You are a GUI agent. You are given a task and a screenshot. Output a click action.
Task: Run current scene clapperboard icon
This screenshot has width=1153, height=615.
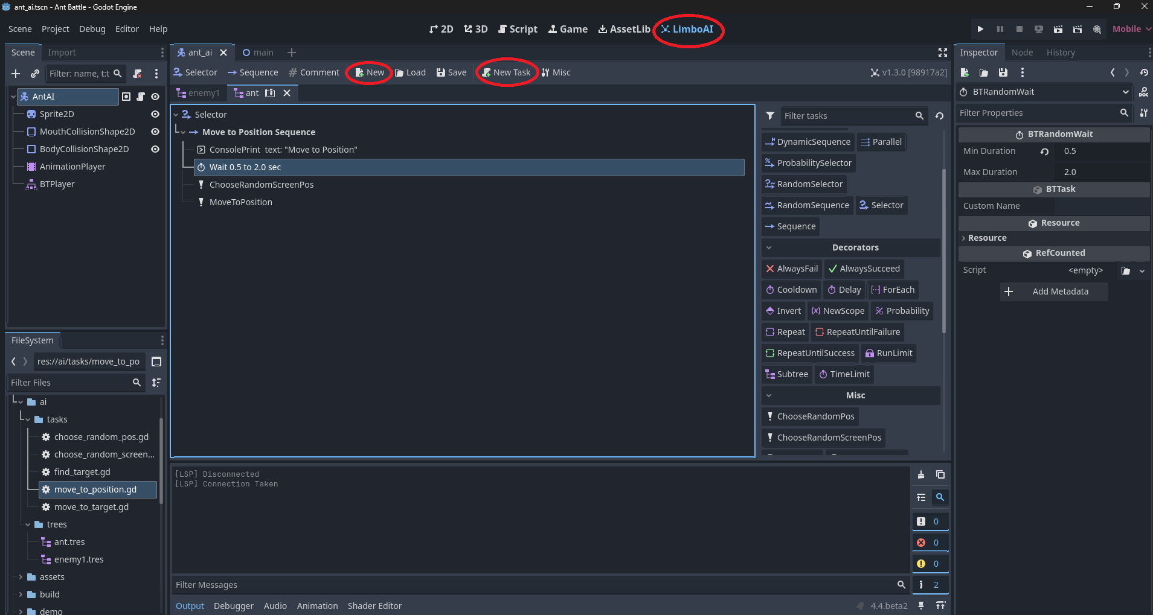click(x=1058, y=29)
